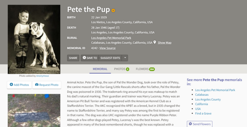Click the plus icon on Add Photos
Image resolution: width=247 pixels, height=127 pixels.
(x=11, y=85)
